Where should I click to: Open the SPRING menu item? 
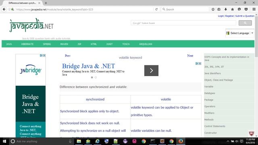tap(47, 44)
